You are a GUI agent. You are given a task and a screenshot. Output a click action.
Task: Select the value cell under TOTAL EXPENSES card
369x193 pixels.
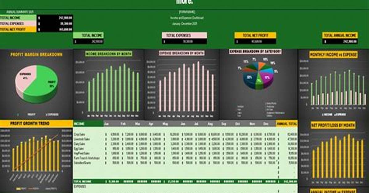[x=184, y=41]
